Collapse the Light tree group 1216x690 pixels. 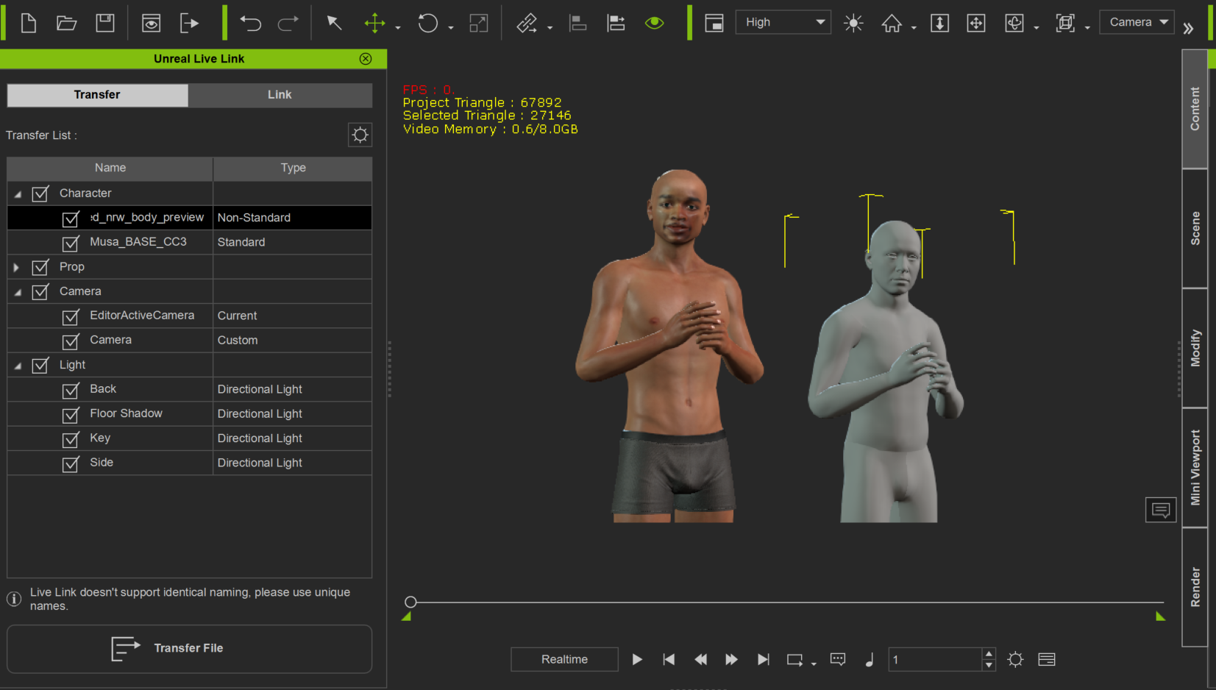coord(18,366)
